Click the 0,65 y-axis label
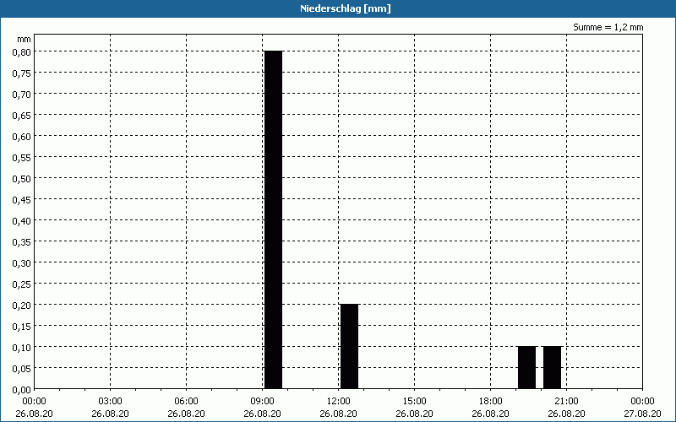This screenshot has width=676, height=422. [x=22, y=115]
